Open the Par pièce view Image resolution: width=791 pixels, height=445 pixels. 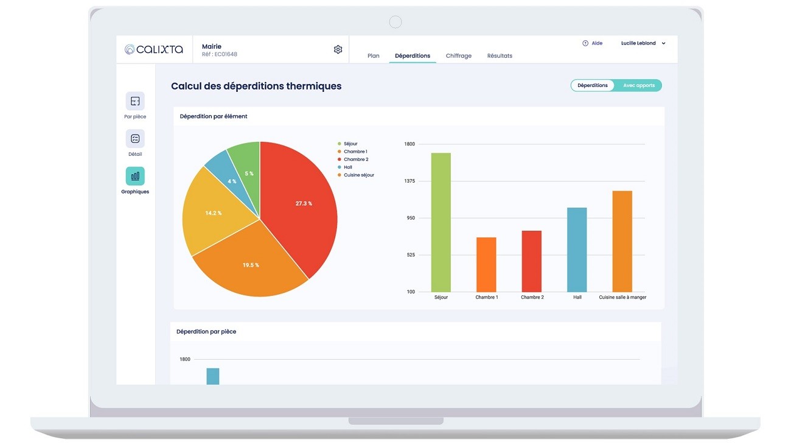point(134,102)
